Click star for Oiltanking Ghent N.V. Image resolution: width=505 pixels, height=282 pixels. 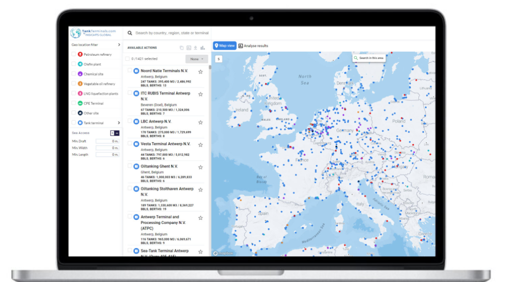pyautogui.click(x=200, y=167)
